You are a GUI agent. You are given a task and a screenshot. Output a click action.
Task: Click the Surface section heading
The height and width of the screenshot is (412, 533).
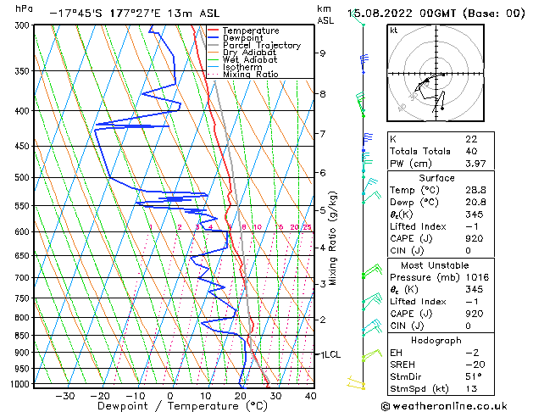click(x=436, y=178)
